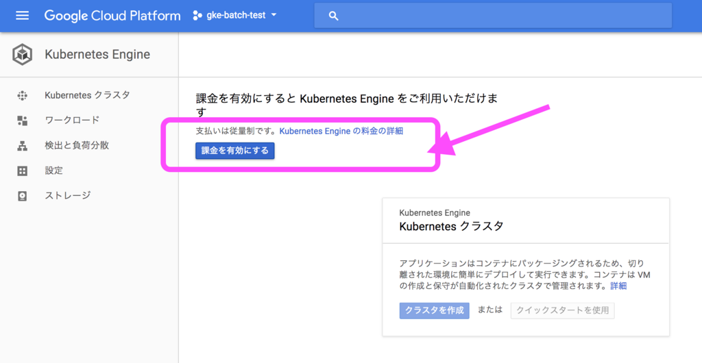
Task: Open the gke-batch-test project dropdown
Action: tap(235, 16)
